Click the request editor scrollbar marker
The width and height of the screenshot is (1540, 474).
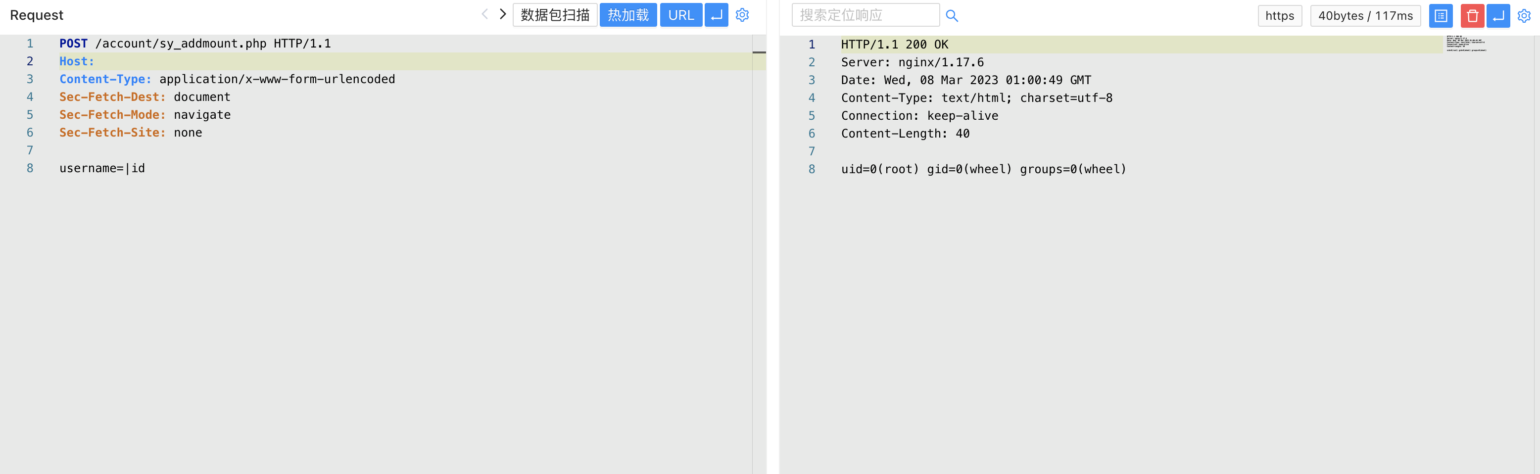(759, 52)
